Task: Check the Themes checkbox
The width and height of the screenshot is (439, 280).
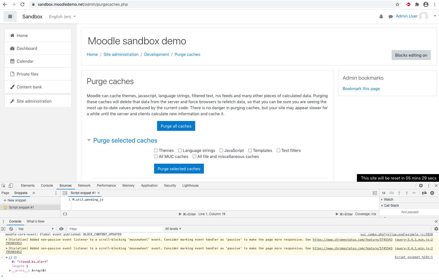Action: pyautogui.click(x=156, y=151)
